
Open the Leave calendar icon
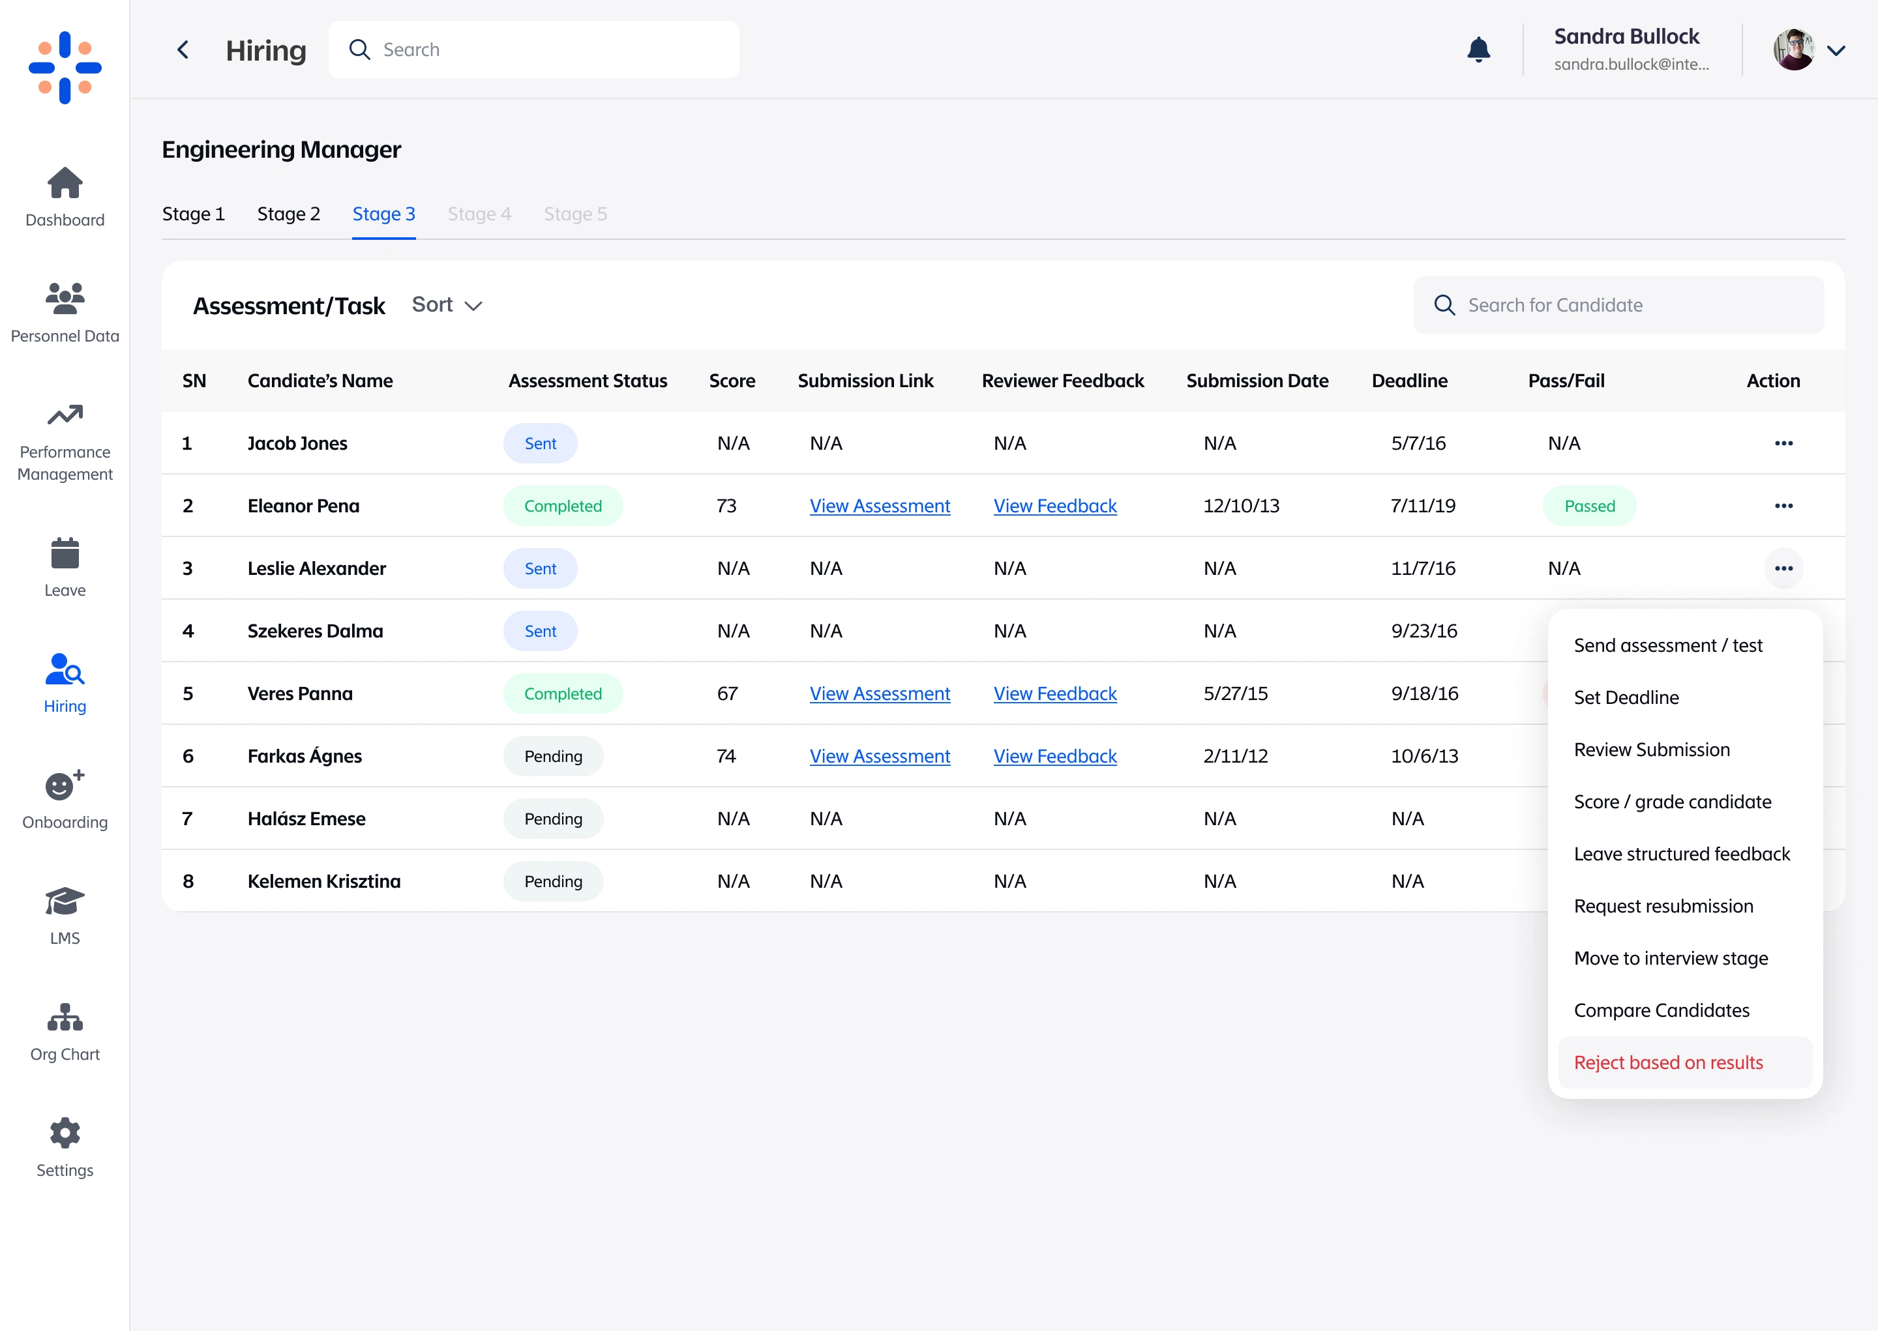click(65, 554)
